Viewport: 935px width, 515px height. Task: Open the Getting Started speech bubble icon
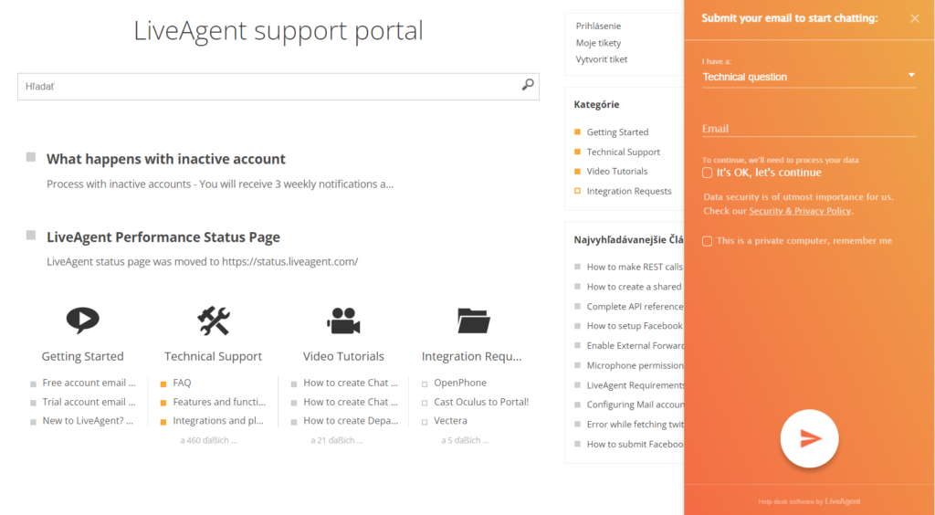(x=82, y=321)
